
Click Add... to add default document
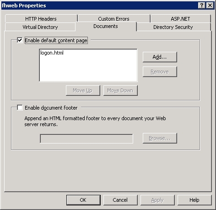coord(160,57)
